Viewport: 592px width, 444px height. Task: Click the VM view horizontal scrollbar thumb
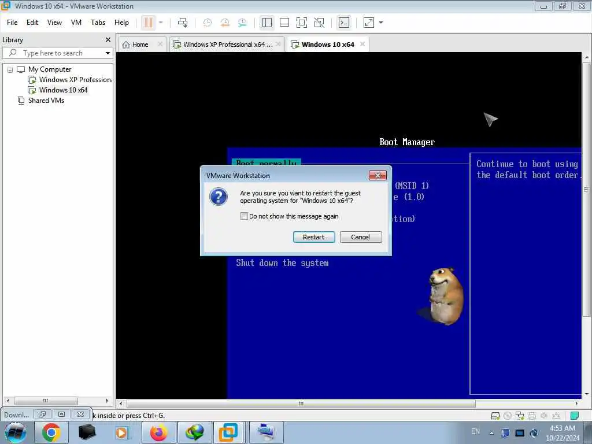coord(301,404)
